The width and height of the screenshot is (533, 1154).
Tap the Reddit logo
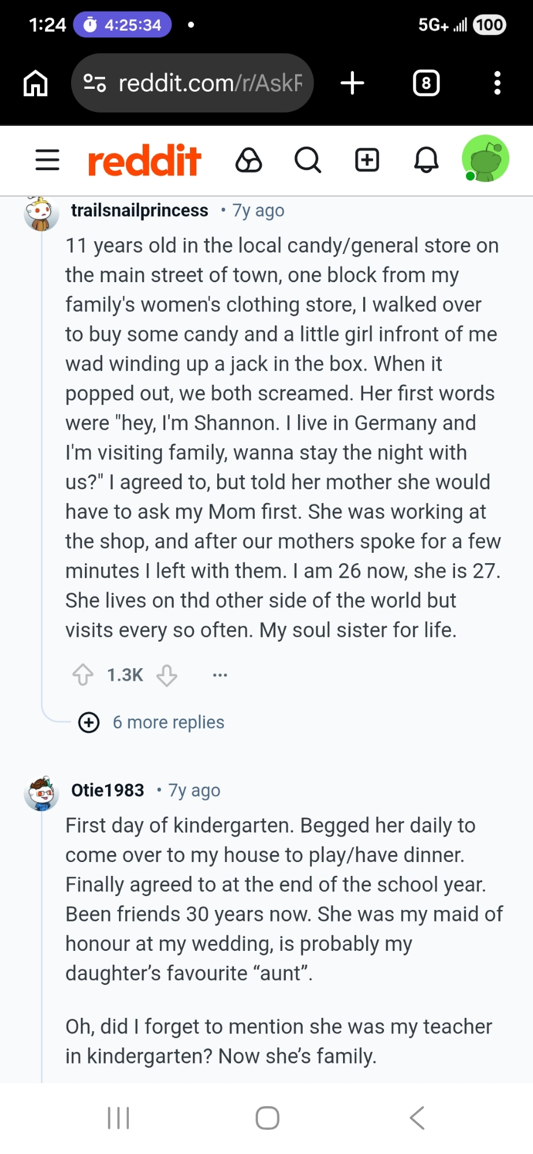coord(144,160)
